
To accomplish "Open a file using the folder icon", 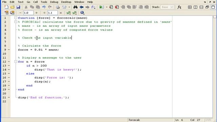I will (12, 7).
